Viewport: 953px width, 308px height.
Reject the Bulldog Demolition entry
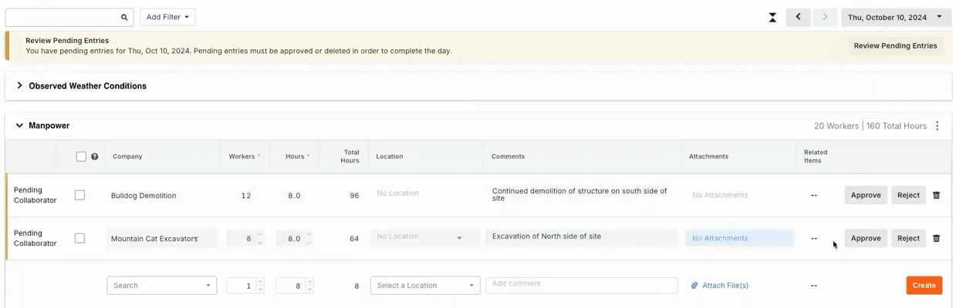tap(908, 196)
